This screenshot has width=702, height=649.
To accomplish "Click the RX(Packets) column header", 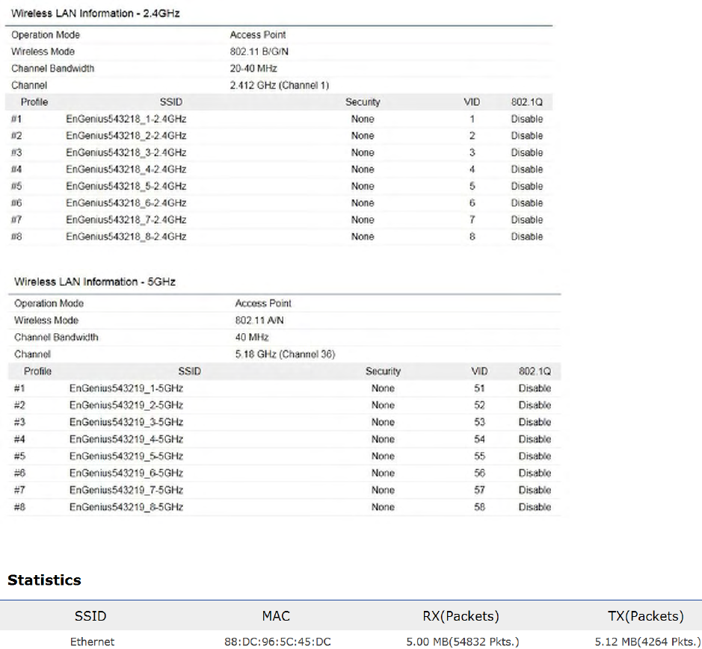I will click(461, 616).
